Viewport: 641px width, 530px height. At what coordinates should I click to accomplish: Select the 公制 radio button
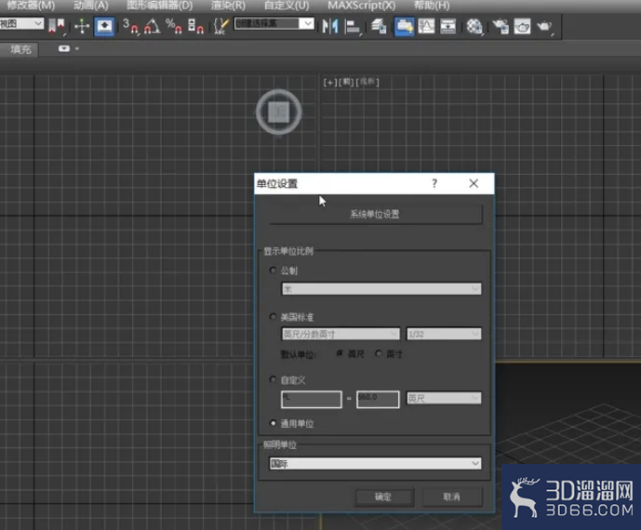click(273, 270)
